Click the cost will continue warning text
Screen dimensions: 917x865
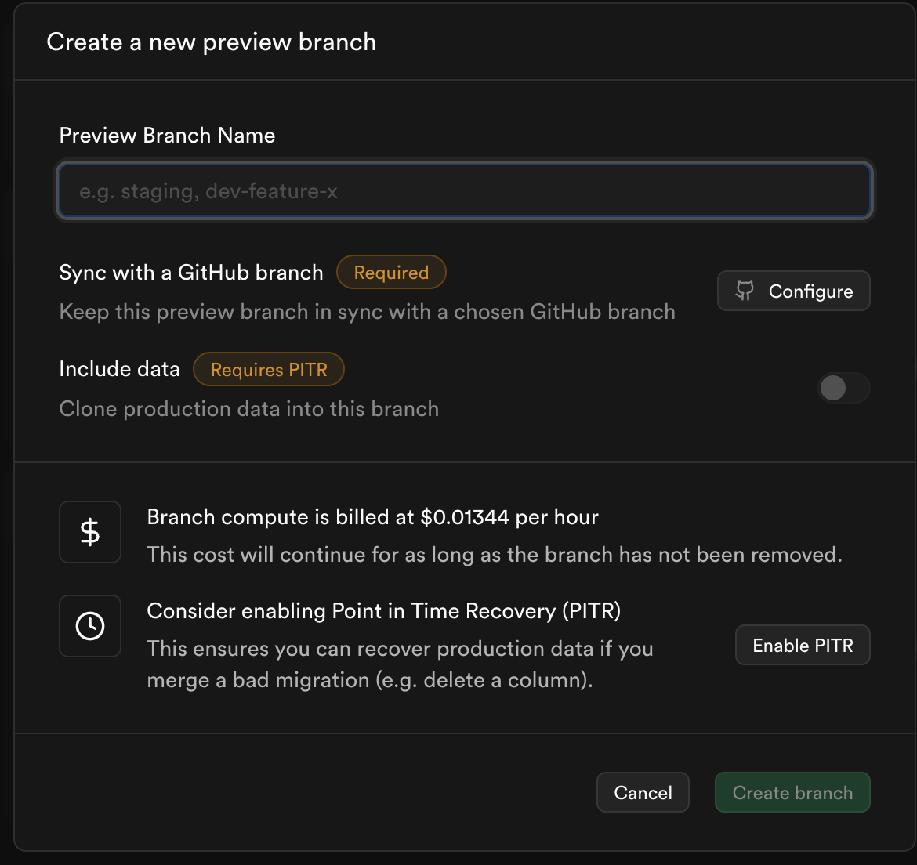click(x=494, y=555)
